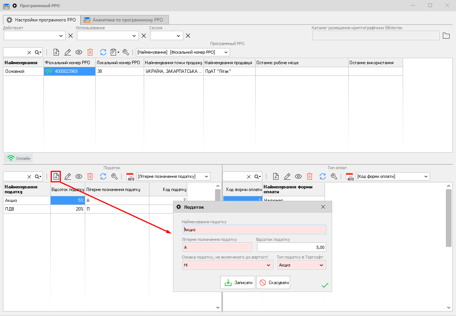The width and height of the screenshot is (456, 316).
Task: Add new payment type record
Action: click(x=275, y=176)
